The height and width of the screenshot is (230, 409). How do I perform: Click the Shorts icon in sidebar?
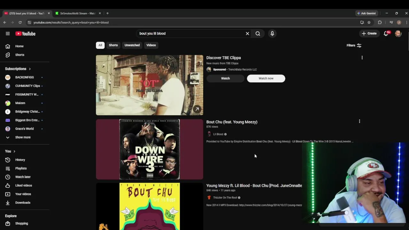pos(8,55)
